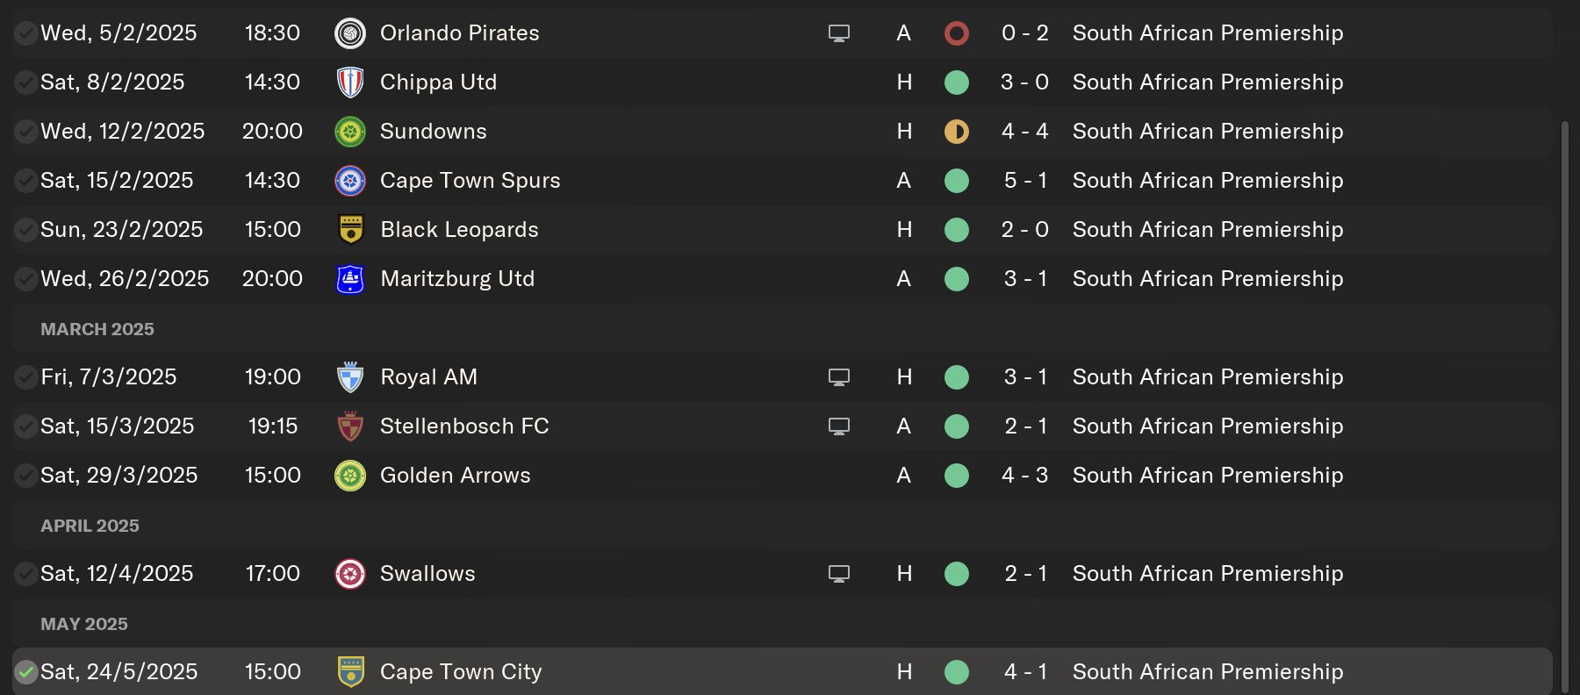The height and width of the screenshot is (695, 1580).
Task: Click the Orlando Pirates club badge
Action: 350,33
